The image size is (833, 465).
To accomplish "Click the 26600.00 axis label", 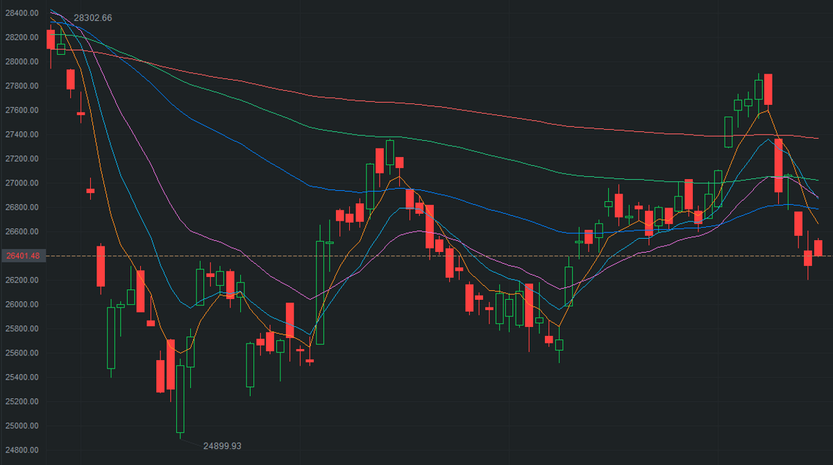I will (x=23, y=232).
